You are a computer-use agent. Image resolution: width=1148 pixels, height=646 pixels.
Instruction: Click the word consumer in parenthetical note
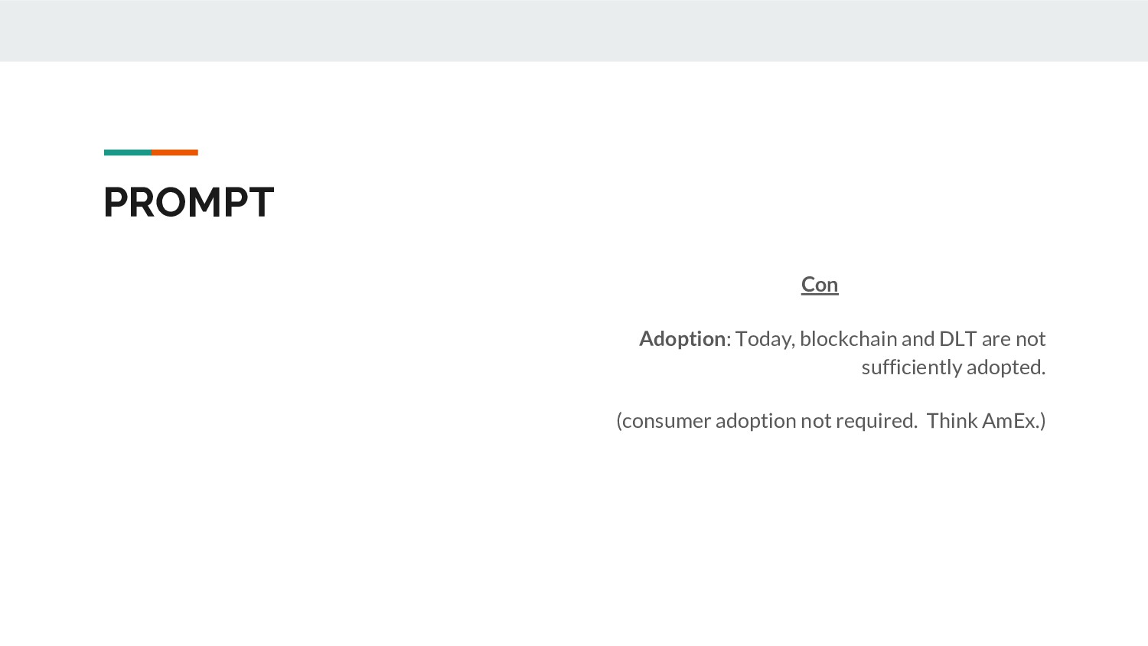[666, 421]
